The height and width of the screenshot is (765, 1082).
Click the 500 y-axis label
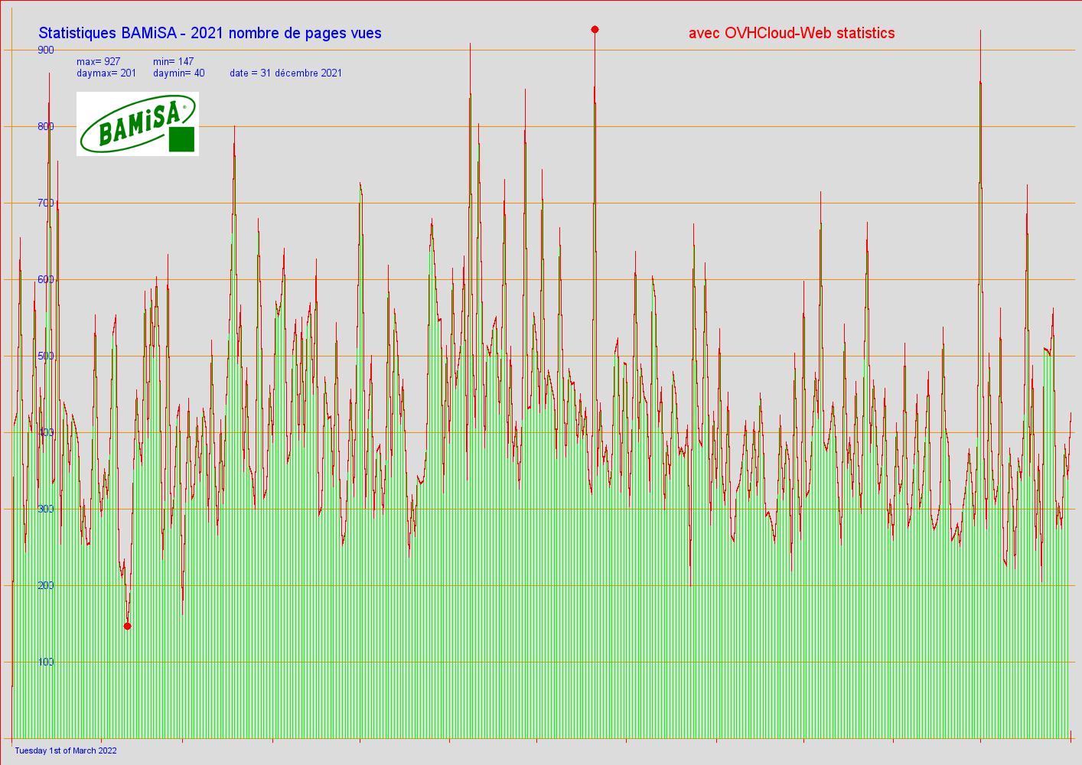click(46, 356)
